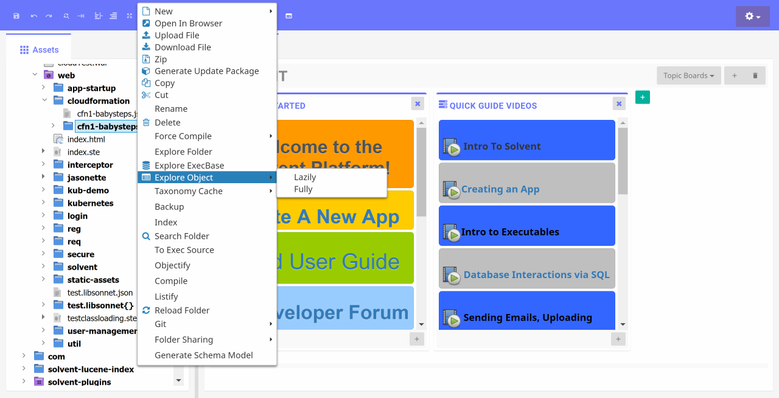Click the green add column plus button
The width and height of the screenshot is (779, 398).
click(x=642, y=97)
